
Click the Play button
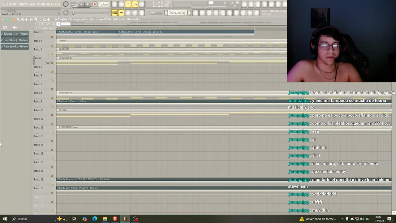coord(81,4)
